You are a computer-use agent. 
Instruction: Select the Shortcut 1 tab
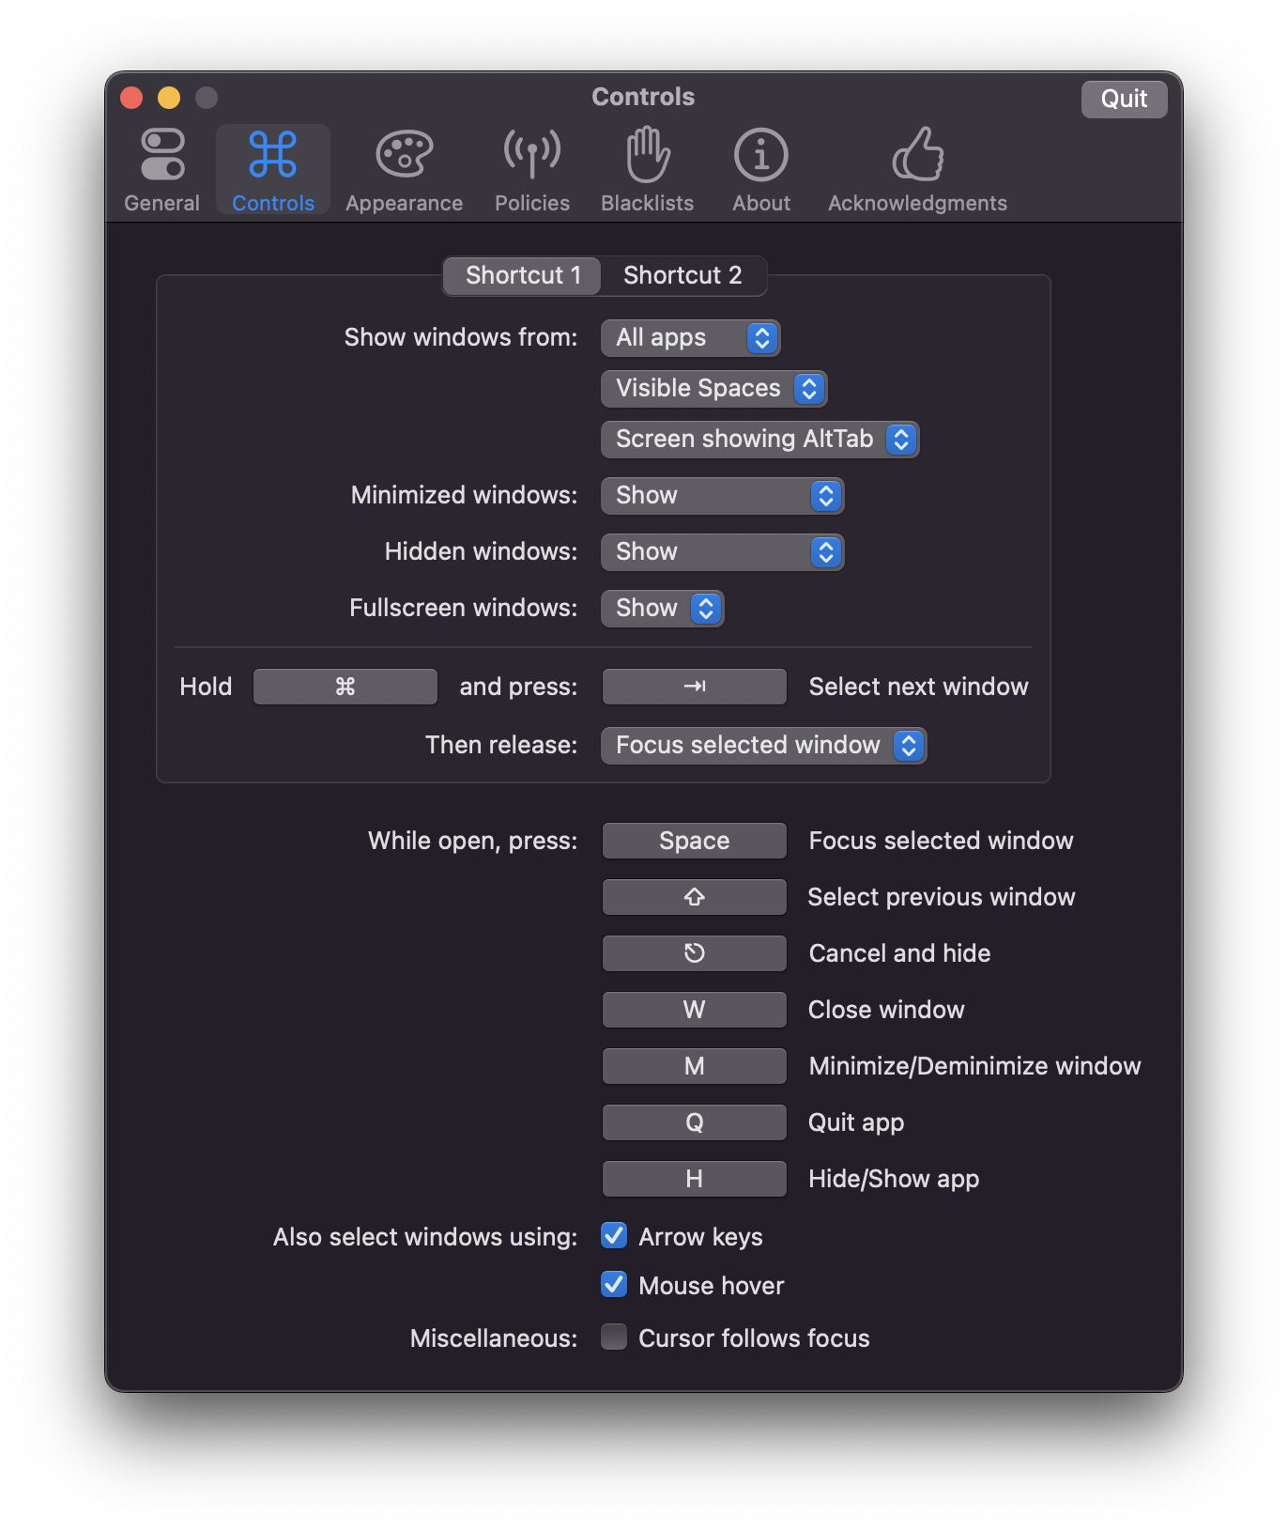(523, 275)
